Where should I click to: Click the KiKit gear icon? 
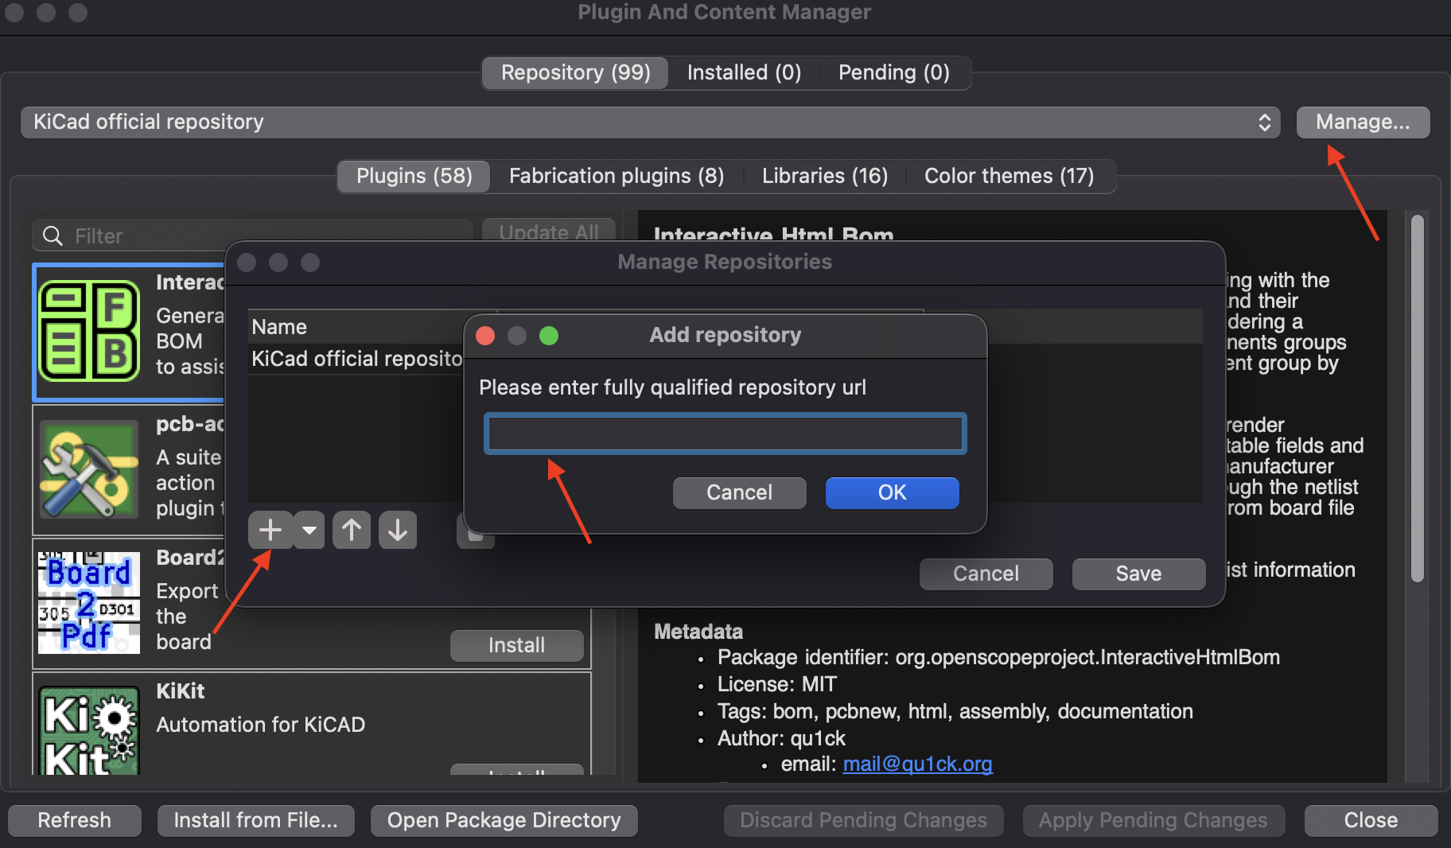pyautogui.click(x=88, y=728)
